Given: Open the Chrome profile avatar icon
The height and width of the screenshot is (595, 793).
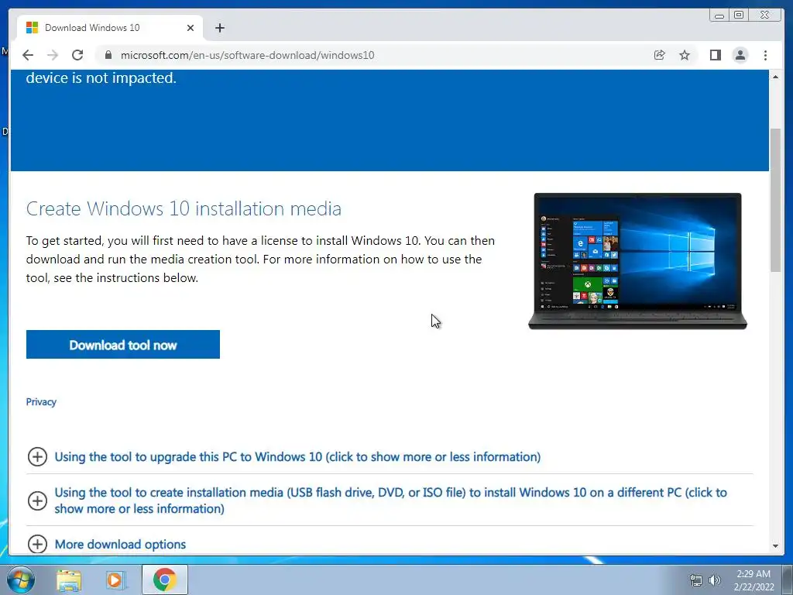Looking at the screenshot, I should tap(740, 55).
